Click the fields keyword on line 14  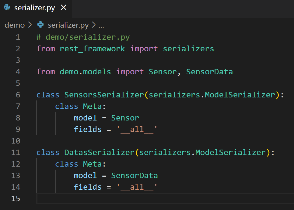[88, 187]
